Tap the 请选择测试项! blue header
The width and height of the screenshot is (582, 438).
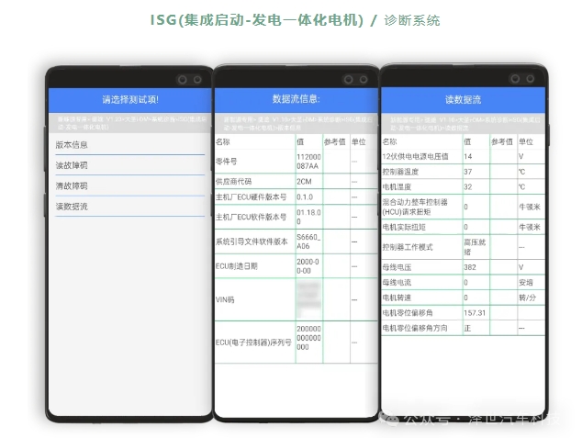pos(130,100)
